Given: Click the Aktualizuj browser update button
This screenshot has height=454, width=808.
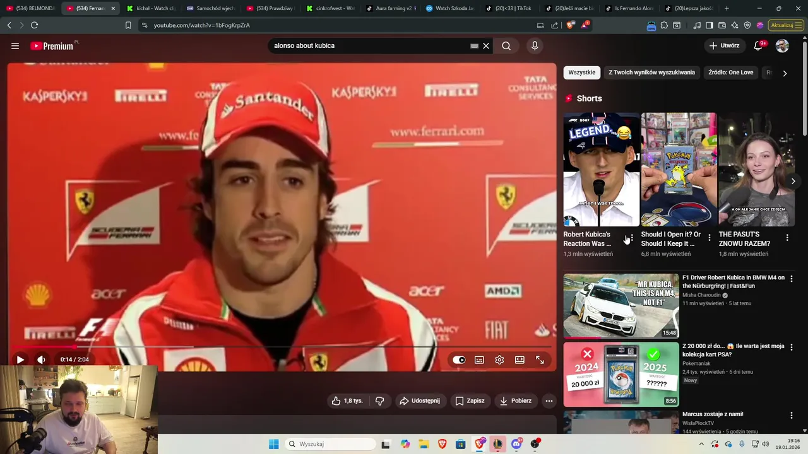Looking at the screenshot, I should pos(786,25).
